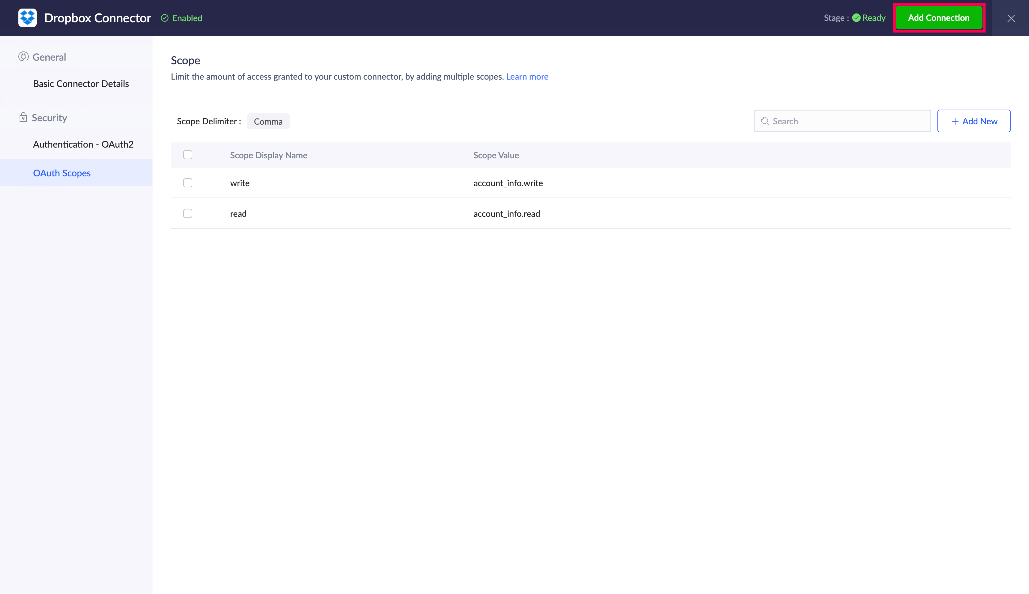Open Authentication - OAuth2 section
The height and width of the screenshot is (594, 1029).
[83, 145]
